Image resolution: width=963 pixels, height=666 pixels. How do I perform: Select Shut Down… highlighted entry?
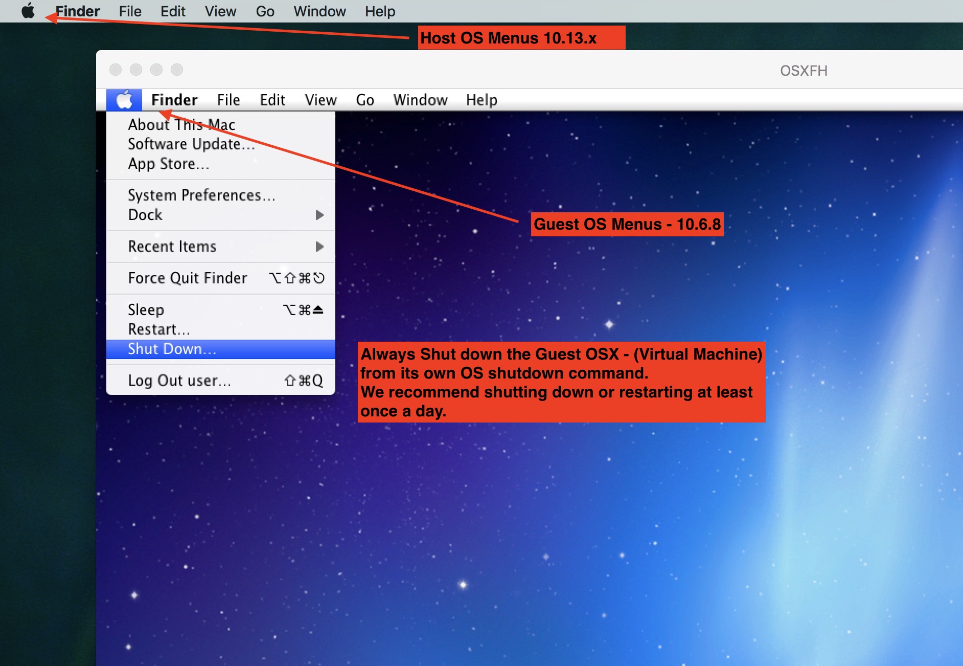tap(220, 349)
